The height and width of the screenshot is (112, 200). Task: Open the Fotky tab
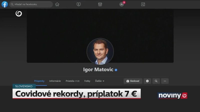[x=87, y=81]
